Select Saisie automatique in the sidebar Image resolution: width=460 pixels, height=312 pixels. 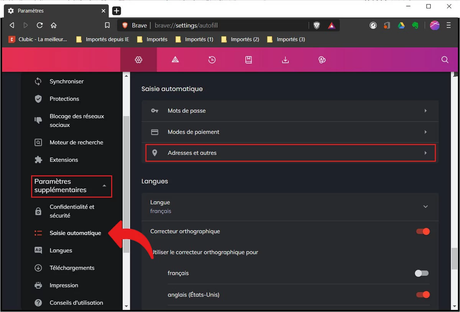pyautogui.click(x=75, y=233)
